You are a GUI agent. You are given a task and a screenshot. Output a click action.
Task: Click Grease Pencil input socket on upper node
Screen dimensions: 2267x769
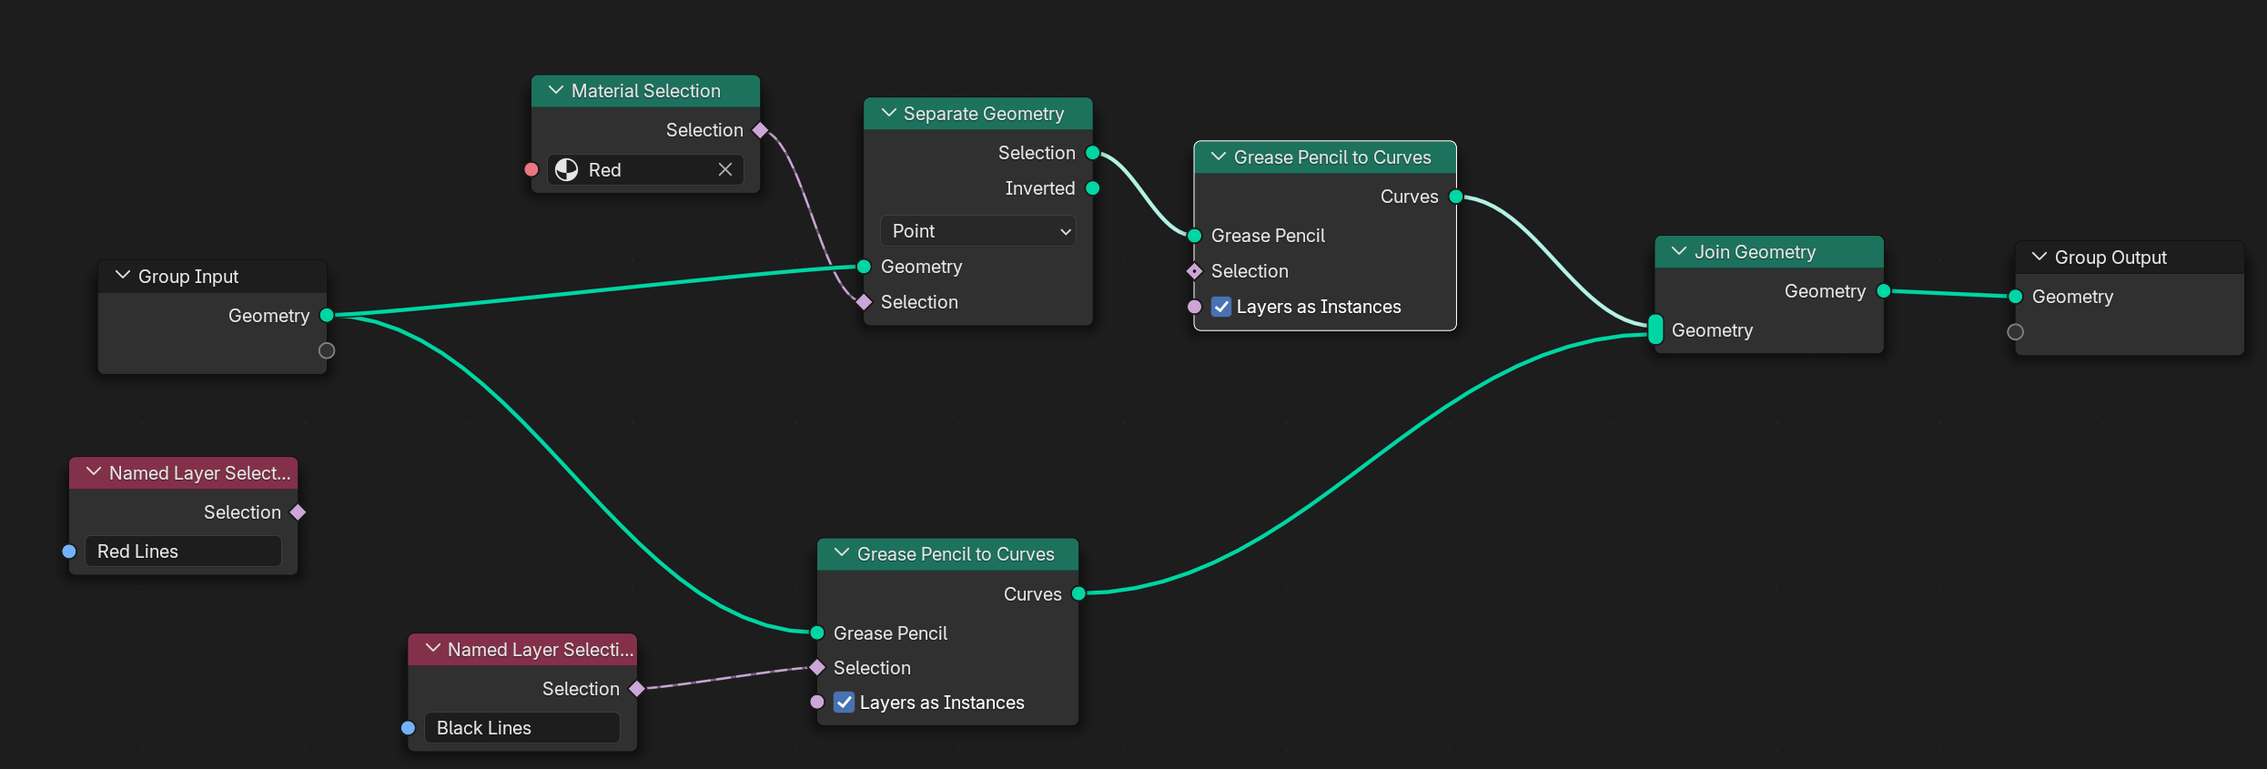pyautogui.click(x=1194, y=236)
